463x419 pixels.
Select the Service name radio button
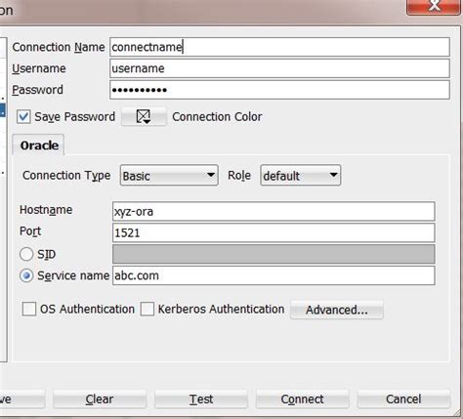tap(26, 275)
